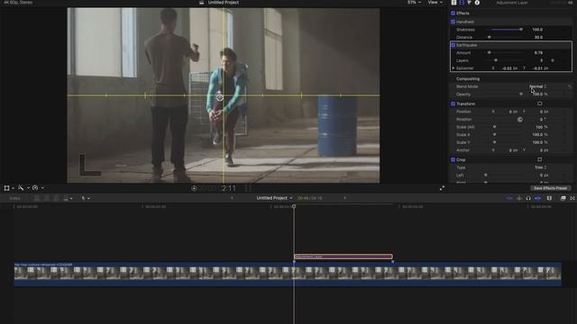Adjust the Handheld Distance slider
This screenshot has width=577, height=324.
coord(489,37)
